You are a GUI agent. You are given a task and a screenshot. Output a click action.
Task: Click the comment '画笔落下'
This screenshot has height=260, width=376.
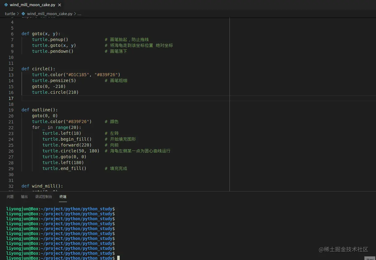pos(118,51)
